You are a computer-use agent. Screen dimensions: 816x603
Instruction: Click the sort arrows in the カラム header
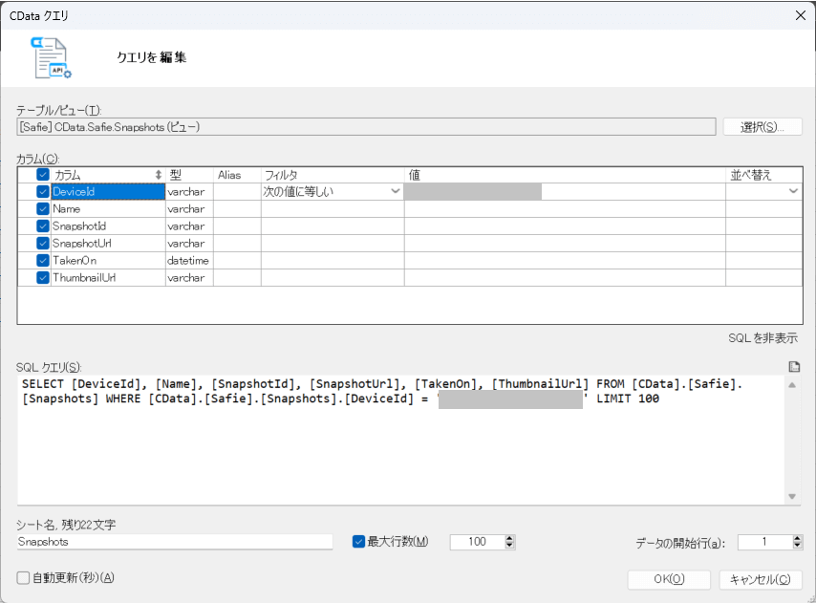pos(159,175)
